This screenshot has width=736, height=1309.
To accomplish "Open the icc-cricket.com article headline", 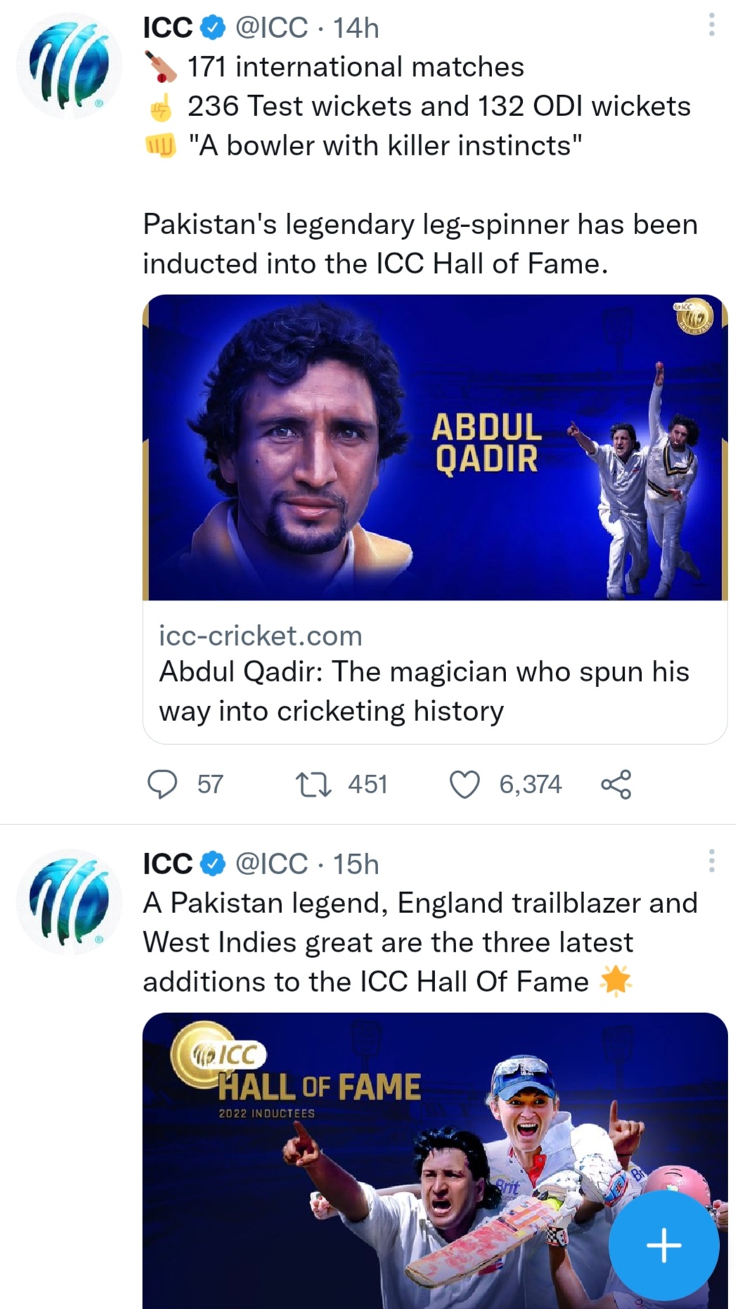I will tap(424, 691).
